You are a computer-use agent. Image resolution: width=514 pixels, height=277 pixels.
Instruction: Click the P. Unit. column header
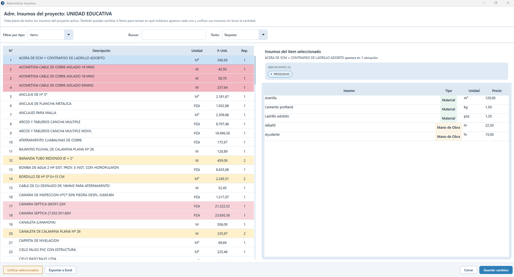[222, 51]
